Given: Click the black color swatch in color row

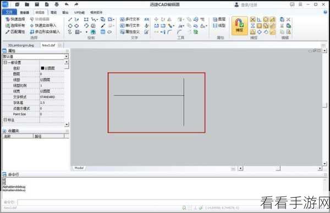Looking at the screenshot, I should (x=42, y=68).
